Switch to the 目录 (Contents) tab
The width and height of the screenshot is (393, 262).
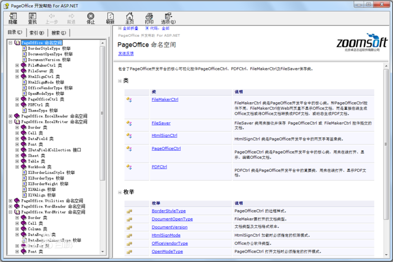(15, 32)
